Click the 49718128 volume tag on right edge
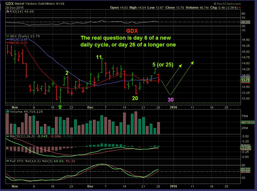 click(x=247, y=122)
